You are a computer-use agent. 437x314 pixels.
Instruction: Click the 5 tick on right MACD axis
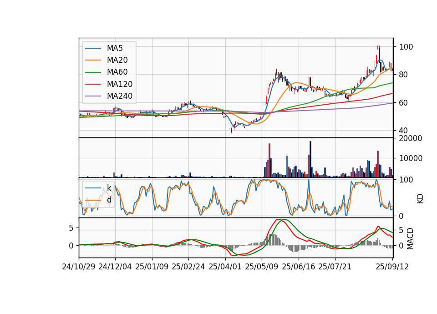tap(401, 230)
